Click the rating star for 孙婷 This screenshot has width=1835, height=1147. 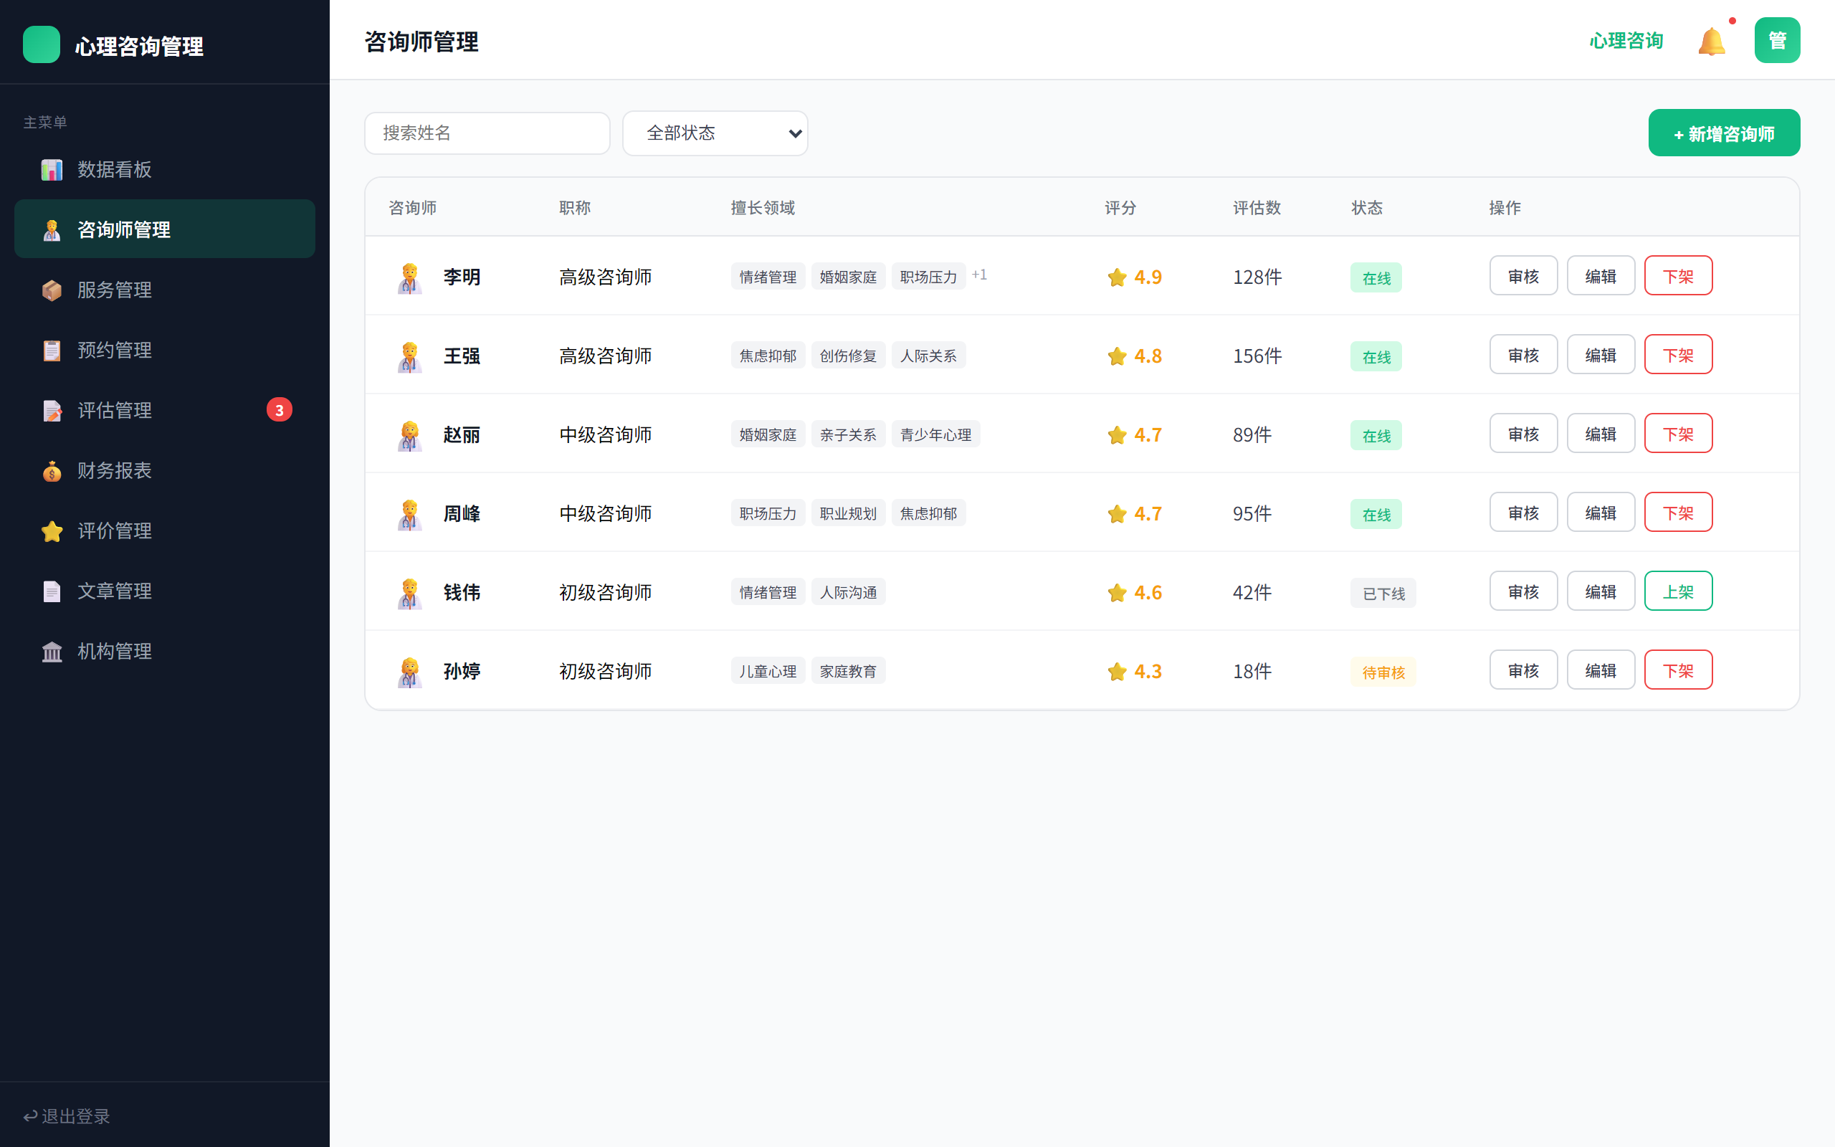tap(1116, 672)
